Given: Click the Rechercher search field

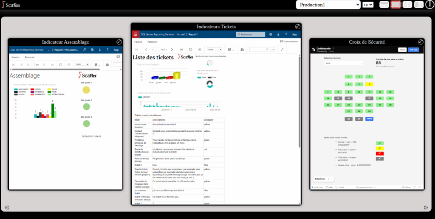Looking at the screenshot, I should [250, 34].
